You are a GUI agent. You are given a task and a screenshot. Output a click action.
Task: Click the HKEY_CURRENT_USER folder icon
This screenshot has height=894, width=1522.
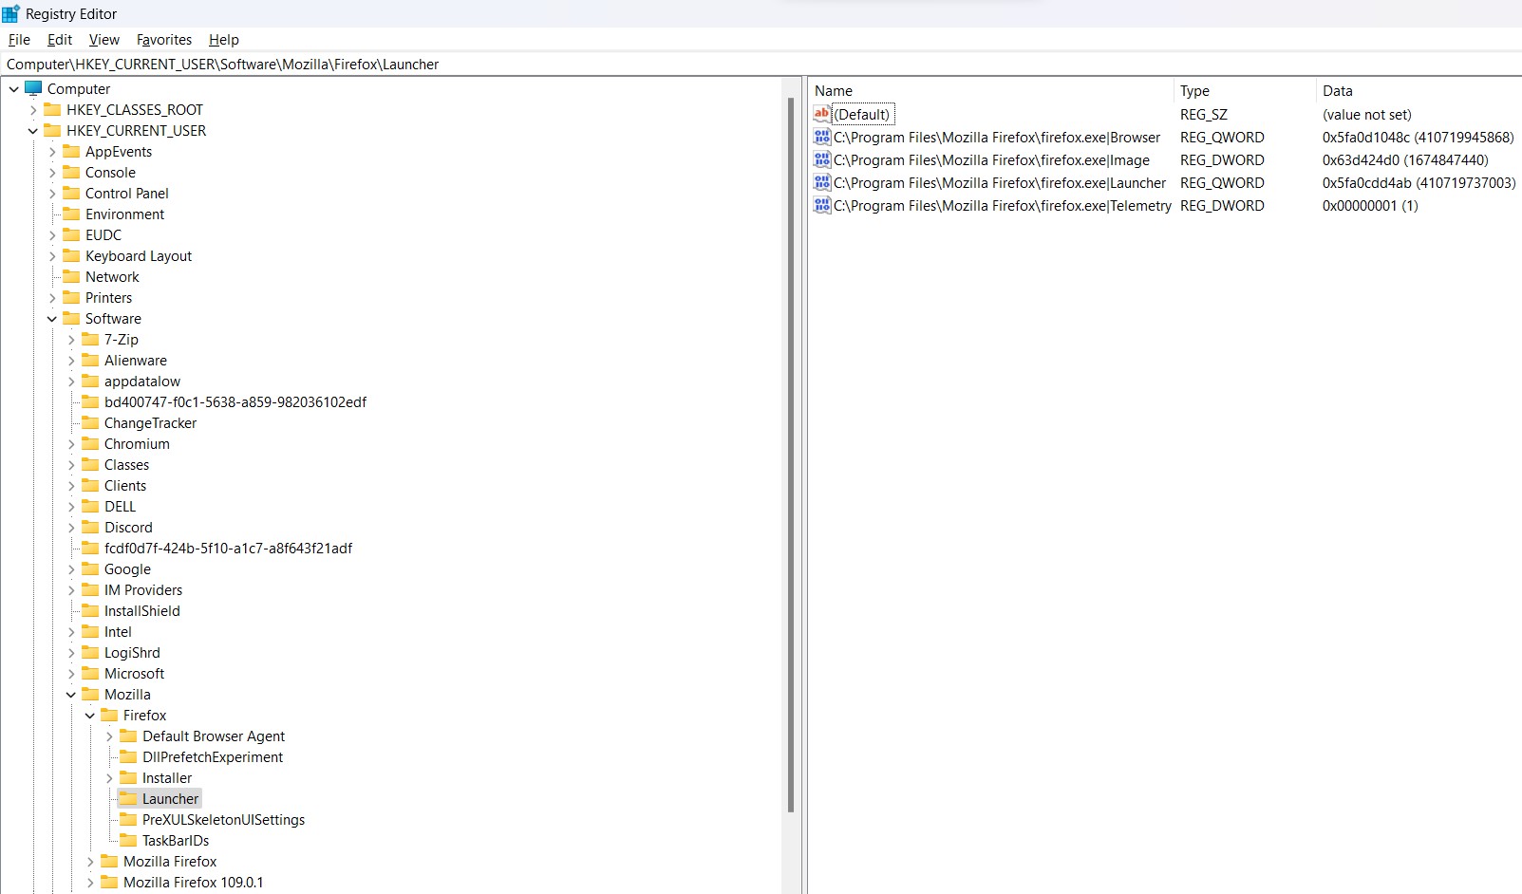(52, 130)
